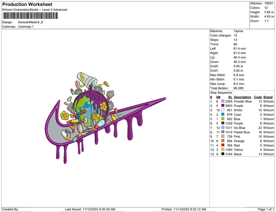Click stitch count 3164 in Black row
The width and height of the screenshot is (276, 212).
click(x=229, y=154)
